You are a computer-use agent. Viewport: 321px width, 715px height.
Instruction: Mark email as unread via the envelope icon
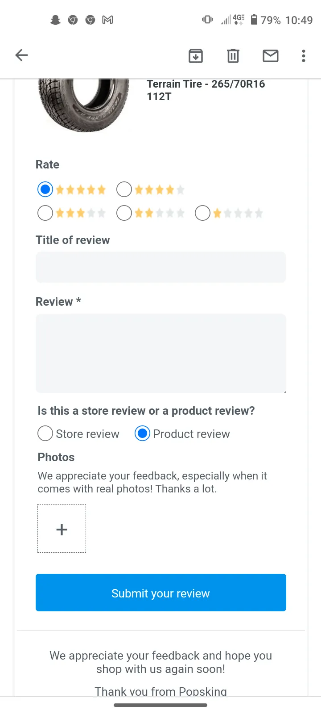(271, 56)
